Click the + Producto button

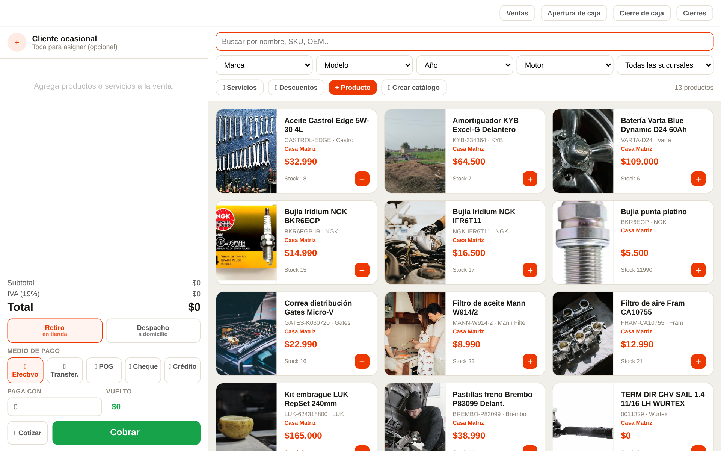click(353, 88)
